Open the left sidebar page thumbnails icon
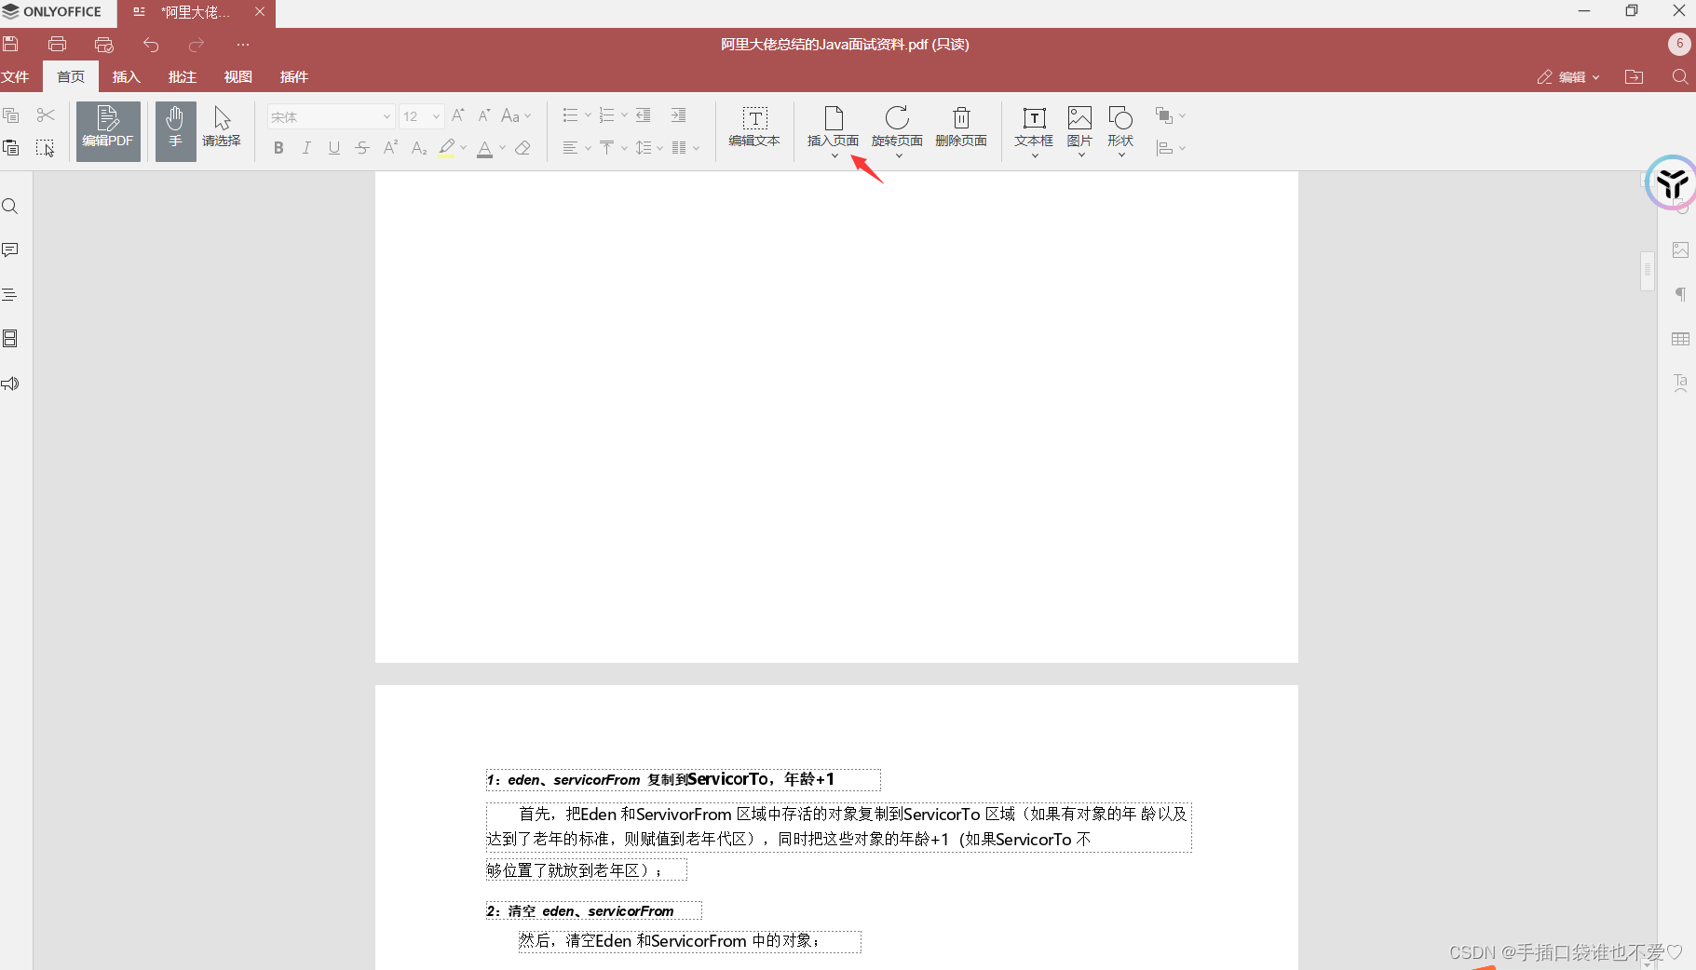The width and height of the screenshot is (1696, 970). tap(10, 338)
